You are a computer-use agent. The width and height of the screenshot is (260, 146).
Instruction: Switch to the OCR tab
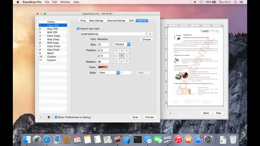[x=131, y=21]
